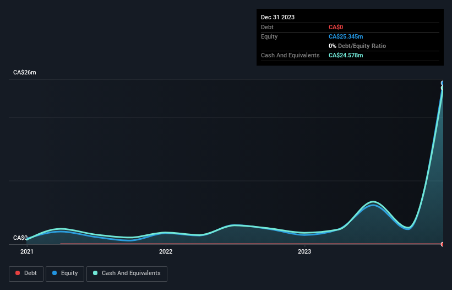Viewport: 452px width, 290px height.
Task: Click the 2022 x-axis label
Action: coord(166,251)
